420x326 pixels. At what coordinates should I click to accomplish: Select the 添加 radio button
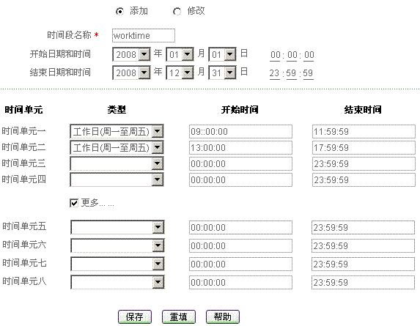click(119, 12)
